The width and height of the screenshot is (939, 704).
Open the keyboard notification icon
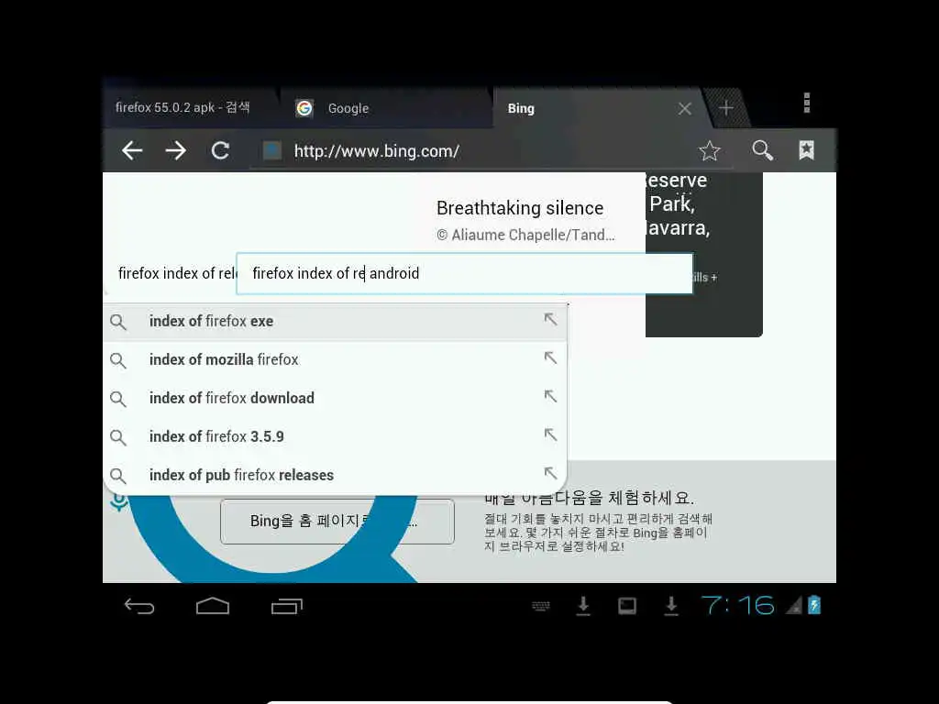click(x=541, y=607)
